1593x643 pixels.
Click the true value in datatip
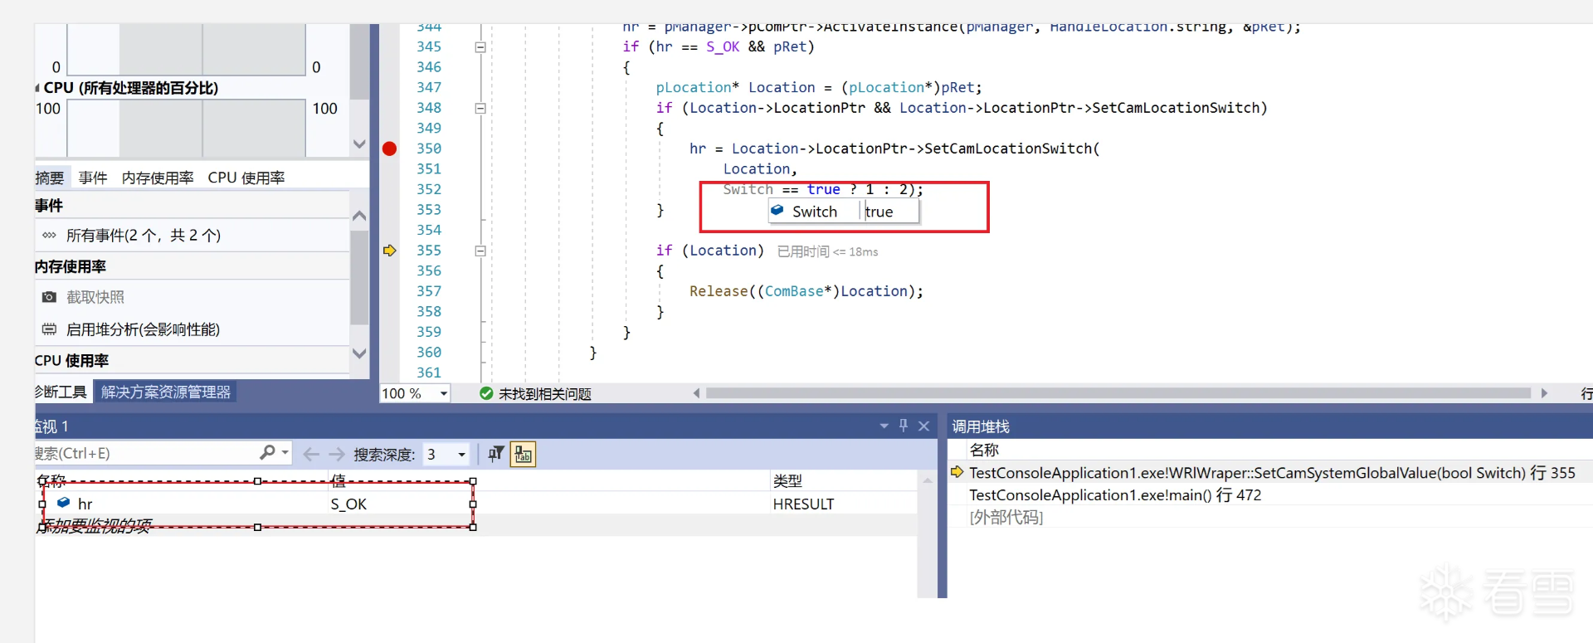879,212
